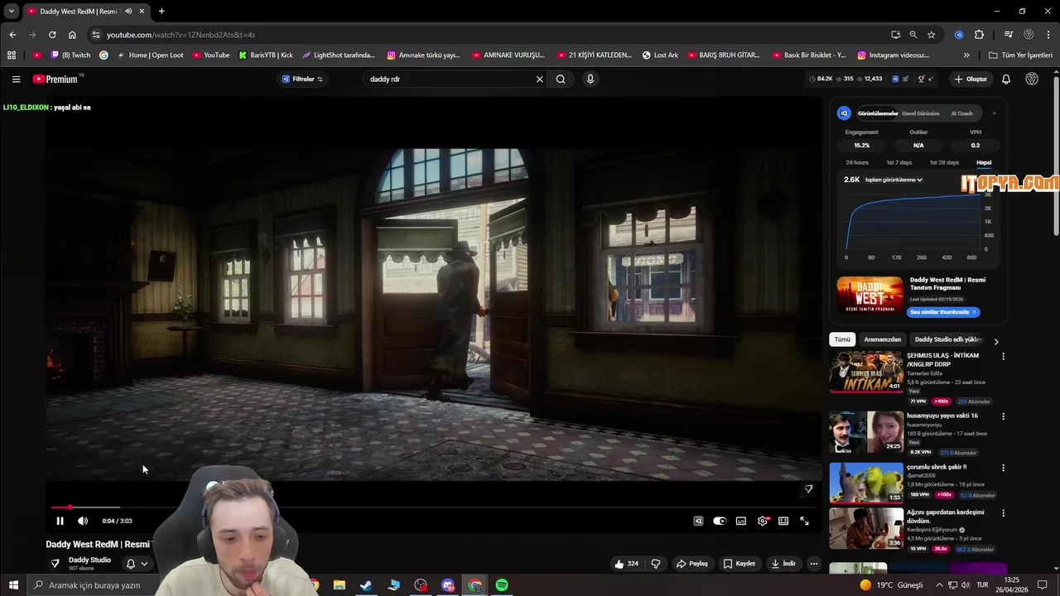The height and width of the screenshot is (596, 1060).
Task: Show more filter chips with the arrow
Action: pyautogui.click(x=996, y=340)
